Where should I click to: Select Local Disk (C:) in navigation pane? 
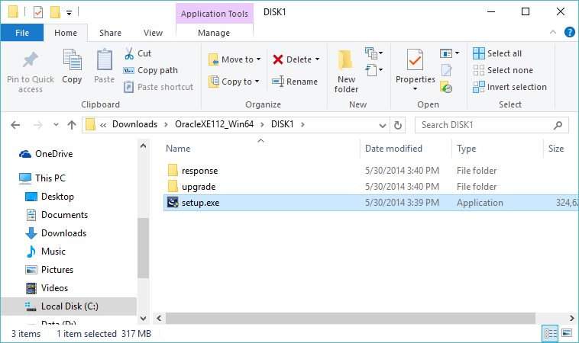tap(70, 306)
